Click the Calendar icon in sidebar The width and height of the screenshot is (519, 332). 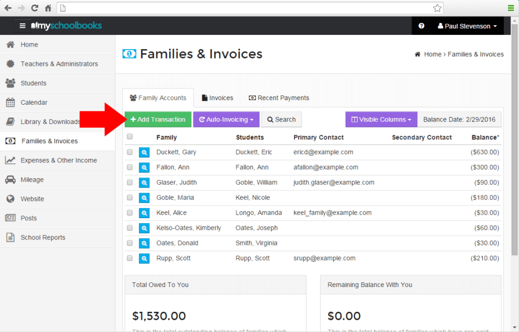[10, 103]
